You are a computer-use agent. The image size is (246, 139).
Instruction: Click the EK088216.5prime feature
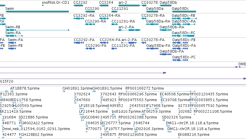pos(179,138)
